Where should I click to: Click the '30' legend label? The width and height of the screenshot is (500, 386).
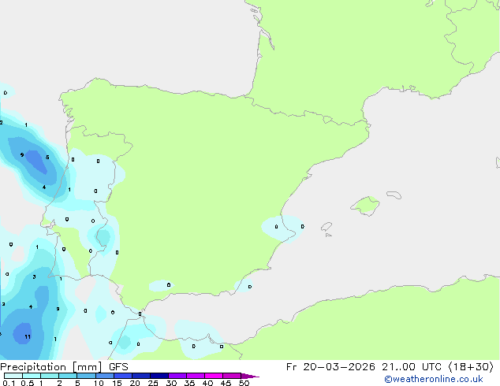tap(172, 383)
